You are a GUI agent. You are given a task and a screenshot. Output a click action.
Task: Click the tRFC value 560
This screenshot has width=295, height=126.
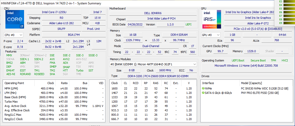192,52
